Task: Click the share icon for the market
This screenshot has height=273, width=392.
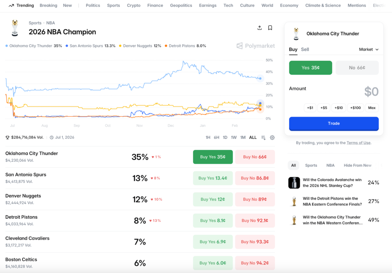Action: tap(259, 28)
